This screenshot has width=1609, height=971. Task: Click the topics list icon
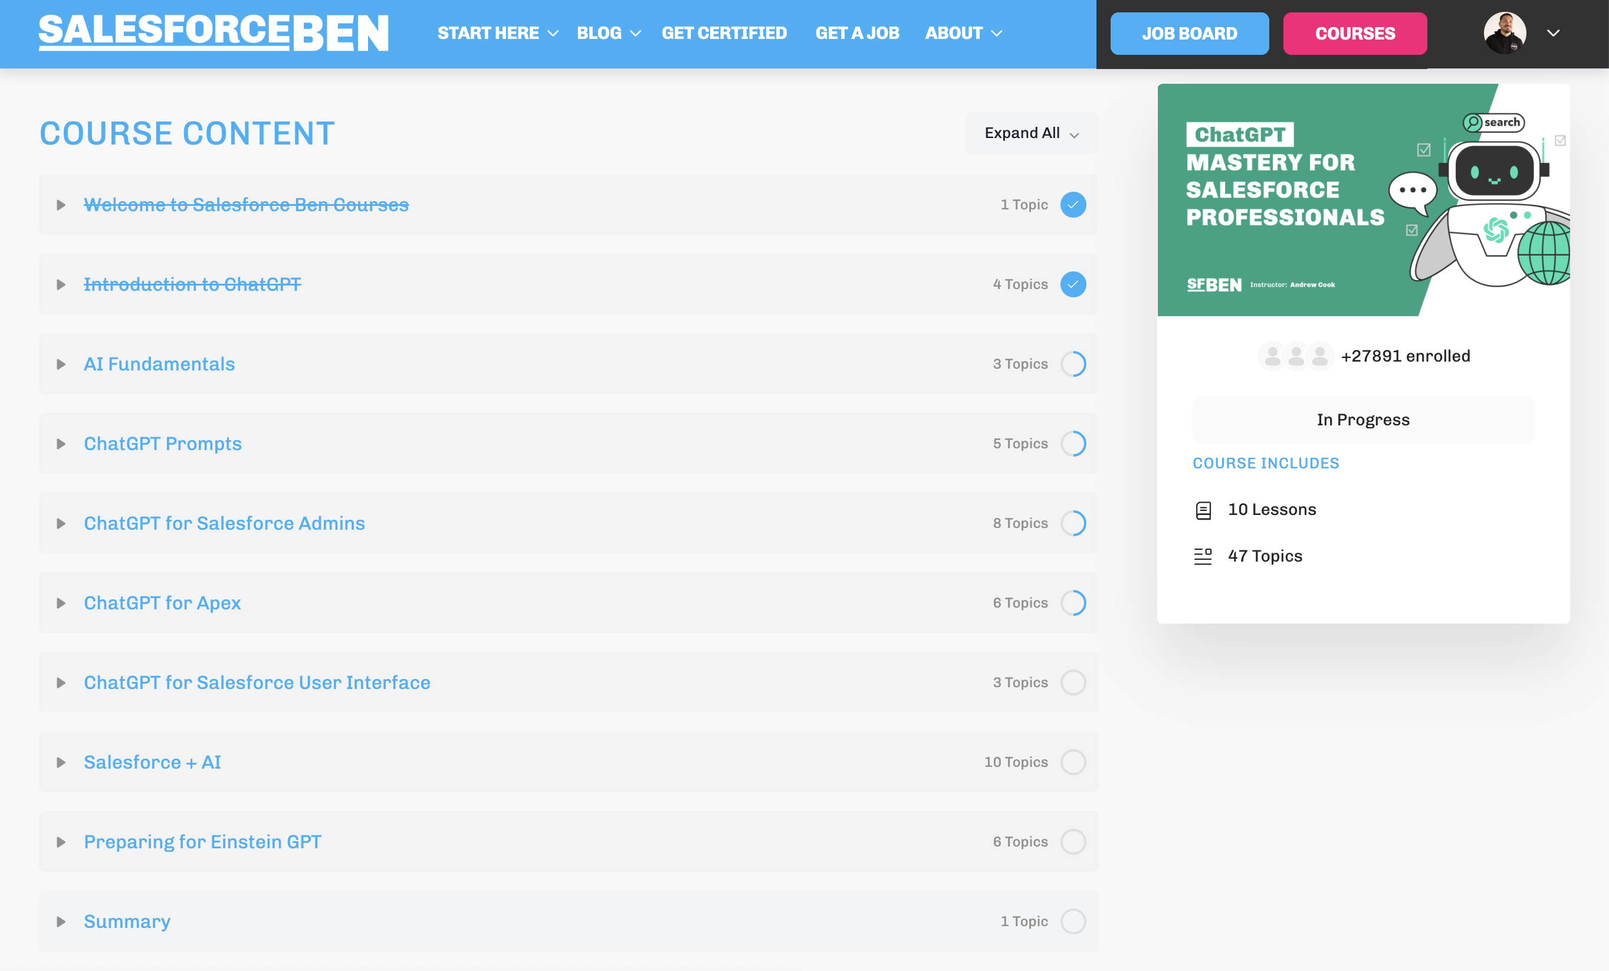1203,556
